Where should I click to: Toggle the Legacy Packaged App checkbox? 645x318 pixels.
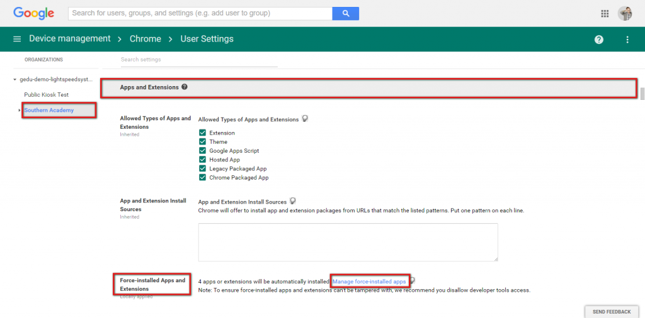[x=202, y=168]
